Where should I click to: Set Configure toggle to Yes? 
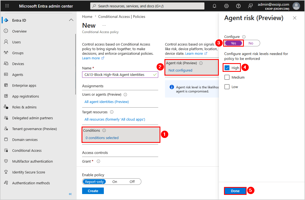point(234,43)
